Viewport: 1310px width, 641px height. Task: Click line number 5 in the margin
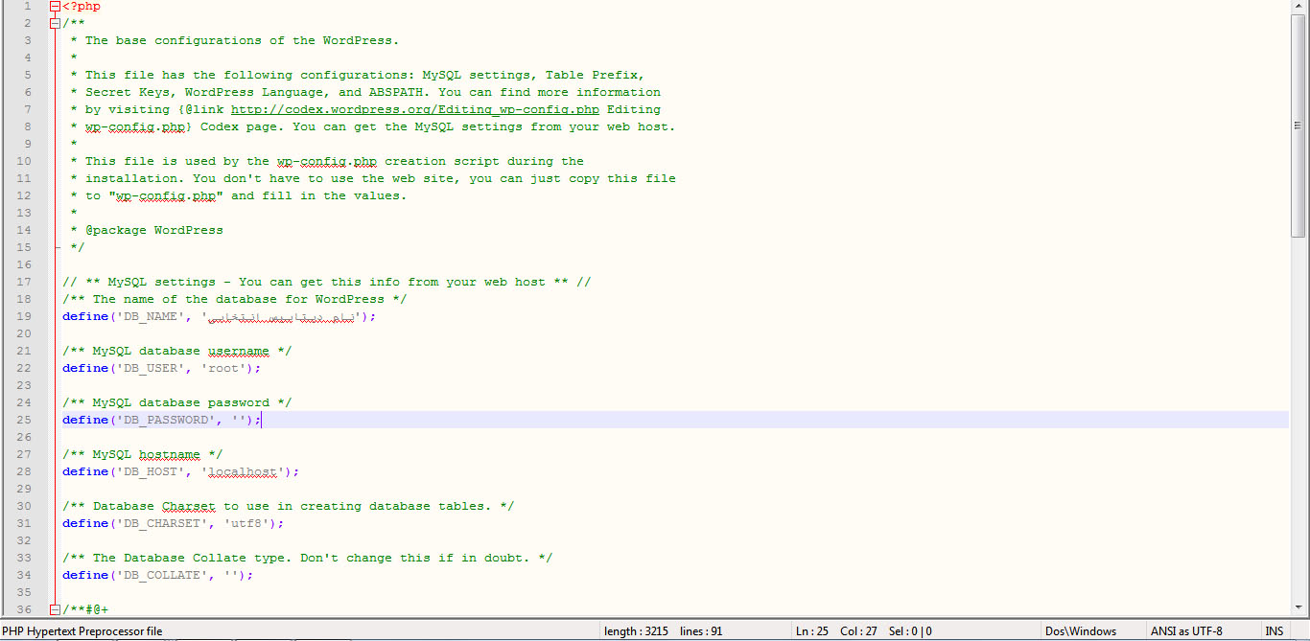[28, 75]
